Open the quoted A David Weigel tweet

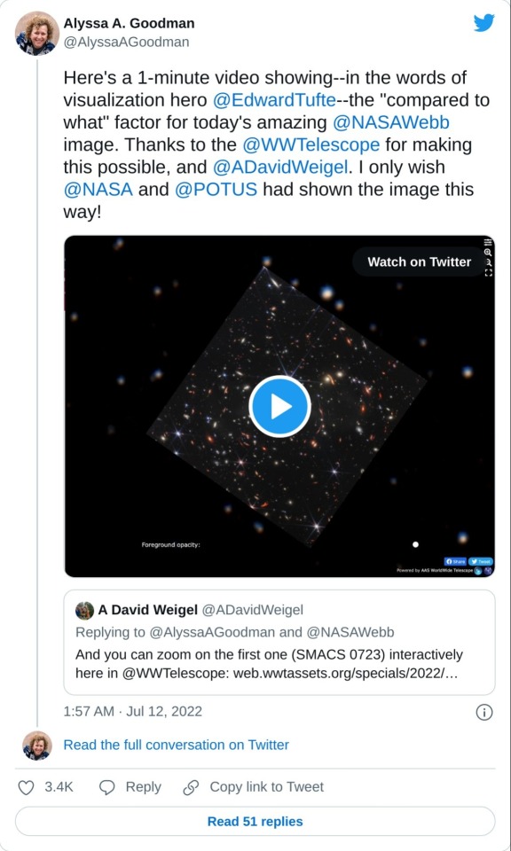point(279,643)
